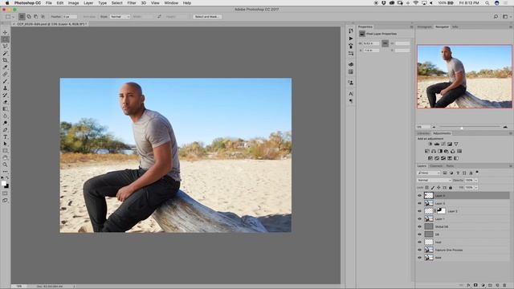The height and width of the screenshot is (289, 514).
Task: Click the Select and Mask button
Action: [x=207, y=16]
